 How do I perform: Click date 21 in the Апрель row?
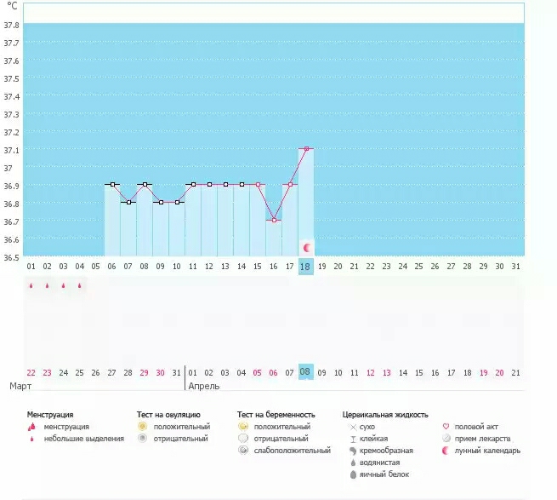coord(515,372)
